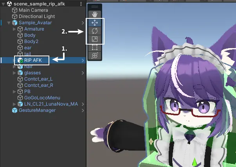
Task: Click the LN_CL21_LunaNova_MA prefab icon
Action: pyautogui.click(x=20, y=104)
